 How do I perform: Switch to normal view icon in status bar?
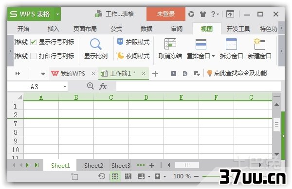115,176
